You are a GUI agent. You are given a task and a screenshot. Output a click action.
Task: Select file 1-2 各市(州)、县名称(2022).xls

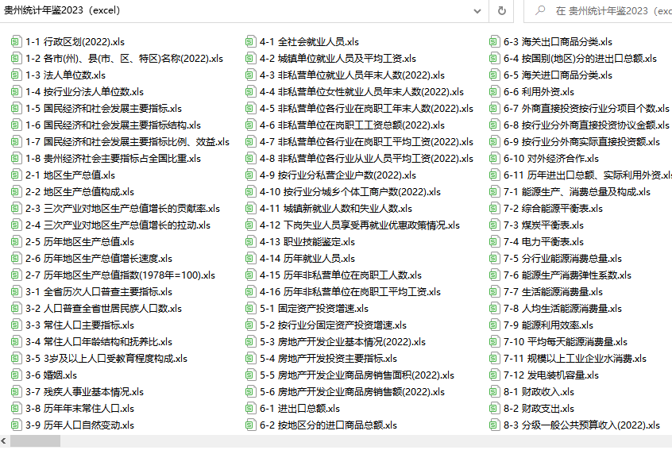(118, 58)
